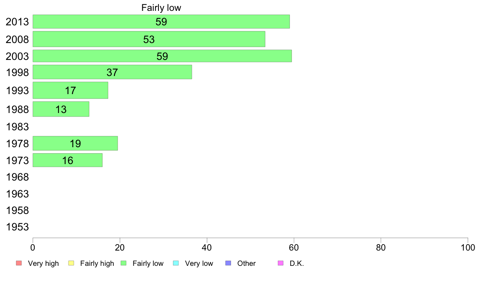Click the Fairly high yellow legend swatch
The height and width of the screenshot is (296, 479).
tap(71, 263)
